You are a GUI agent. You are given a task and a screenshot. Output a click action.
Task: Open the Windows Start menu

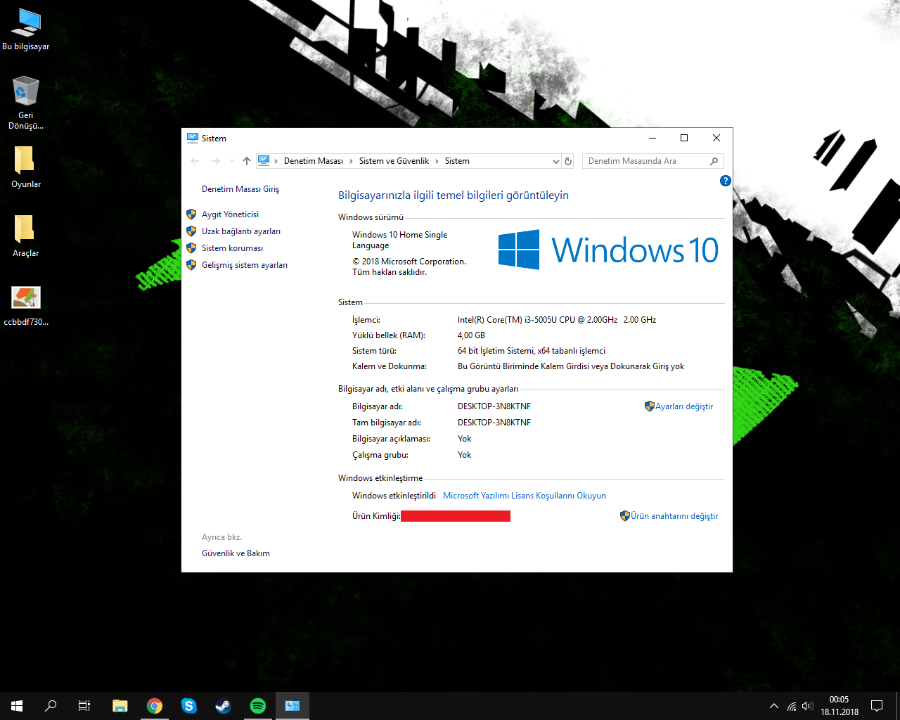(x=17, y=706)
